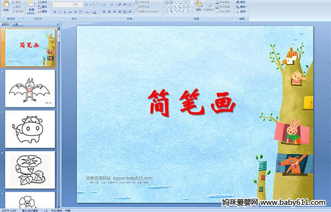Click the Increase Font Size icon

(86, 4)
